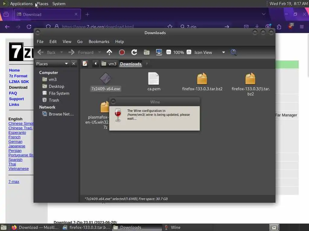Select the ca.pem file icon

click(x=154, y=79)
